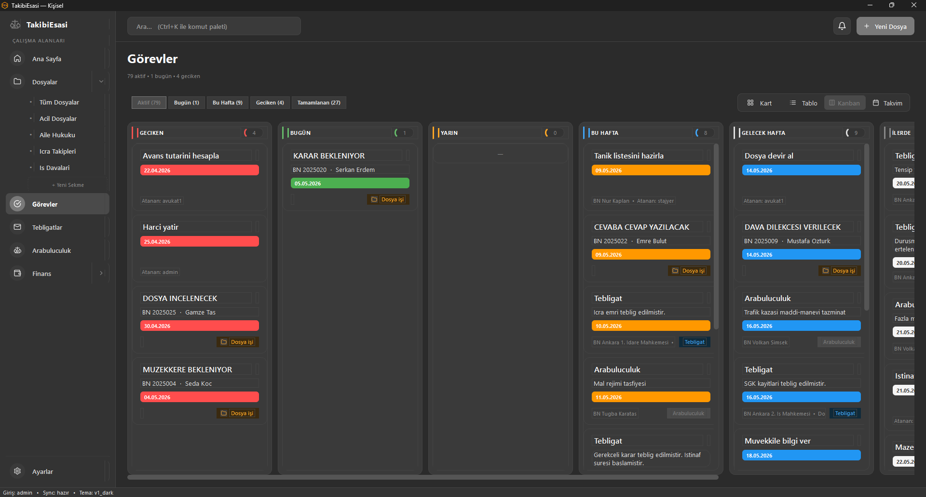This screenshot has width=926, height=497.
Task: Click the horizontal kanban scrollbar
Action: click(x=423, y=477)
